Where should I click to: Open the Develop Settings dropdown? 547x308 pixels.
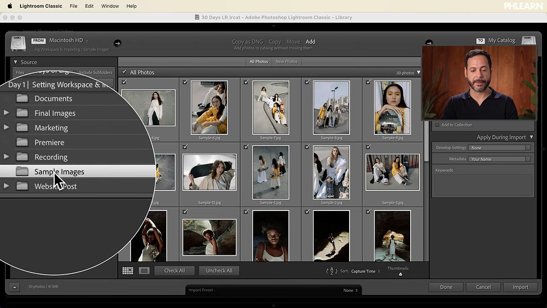tap(501, 148)
